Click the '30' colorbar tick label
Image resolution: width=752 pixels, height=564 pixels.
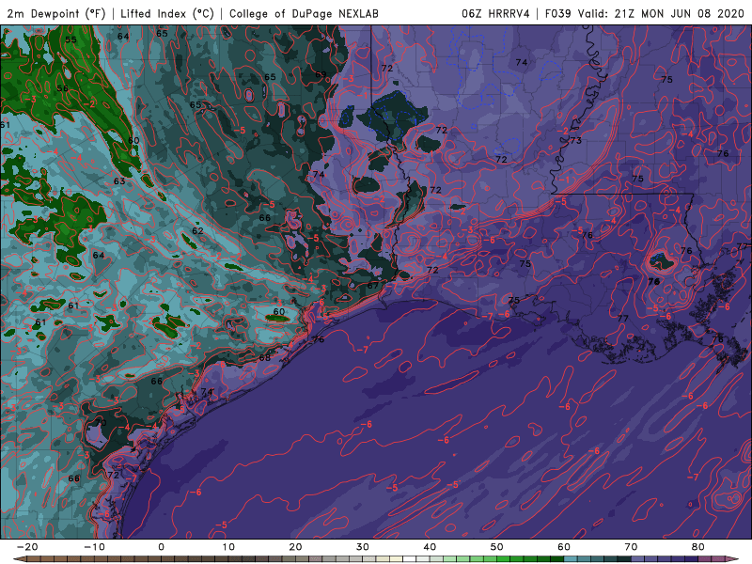pyautogui.click(x=363, y=547)
